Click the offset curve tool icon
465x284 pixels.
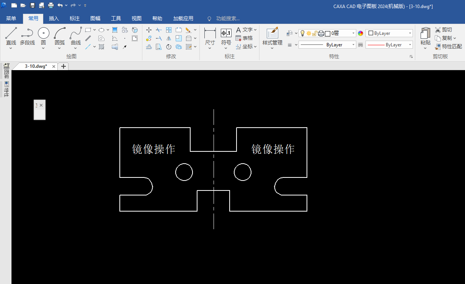click(x=149, y=47)
